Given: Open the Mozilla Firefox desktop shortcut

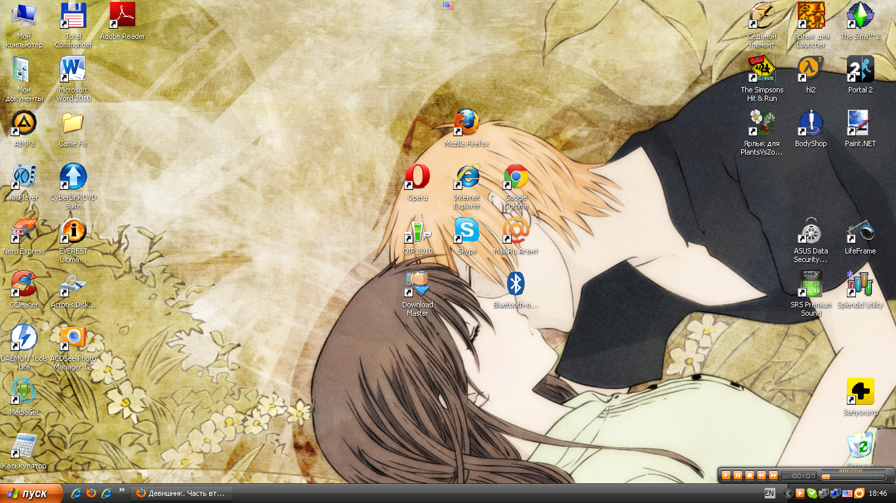Looking at the screenshot, I should [466, 123].
